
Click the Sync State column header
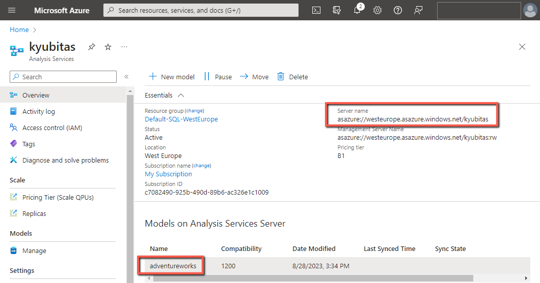click(450, 248)
